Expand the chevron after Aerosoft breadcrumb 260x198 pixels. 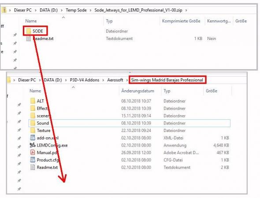point(127,80)
